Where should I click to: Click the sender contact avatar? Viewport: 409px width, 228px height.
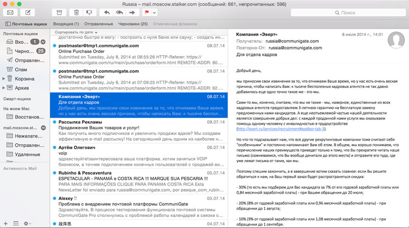(396, 40)
